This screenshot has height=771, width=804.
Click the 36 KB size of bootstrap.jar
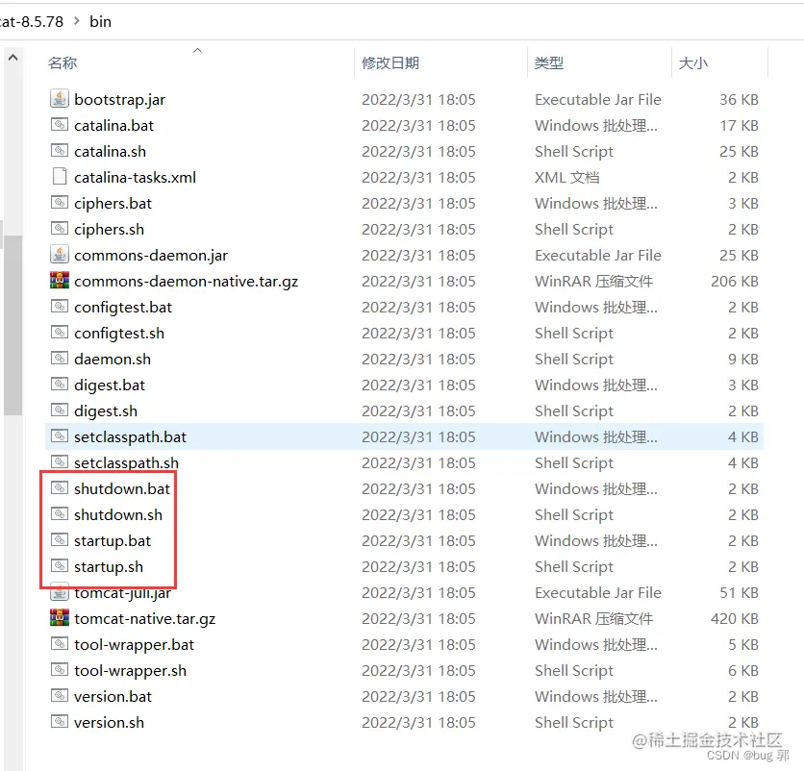pos(739,99)
